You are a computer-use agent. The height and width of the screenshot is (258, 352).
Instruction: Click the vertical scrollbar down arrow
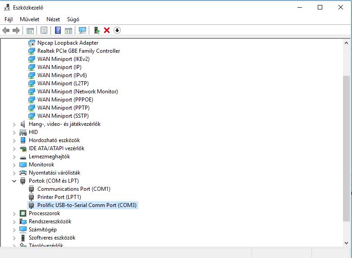click(346, 243)
